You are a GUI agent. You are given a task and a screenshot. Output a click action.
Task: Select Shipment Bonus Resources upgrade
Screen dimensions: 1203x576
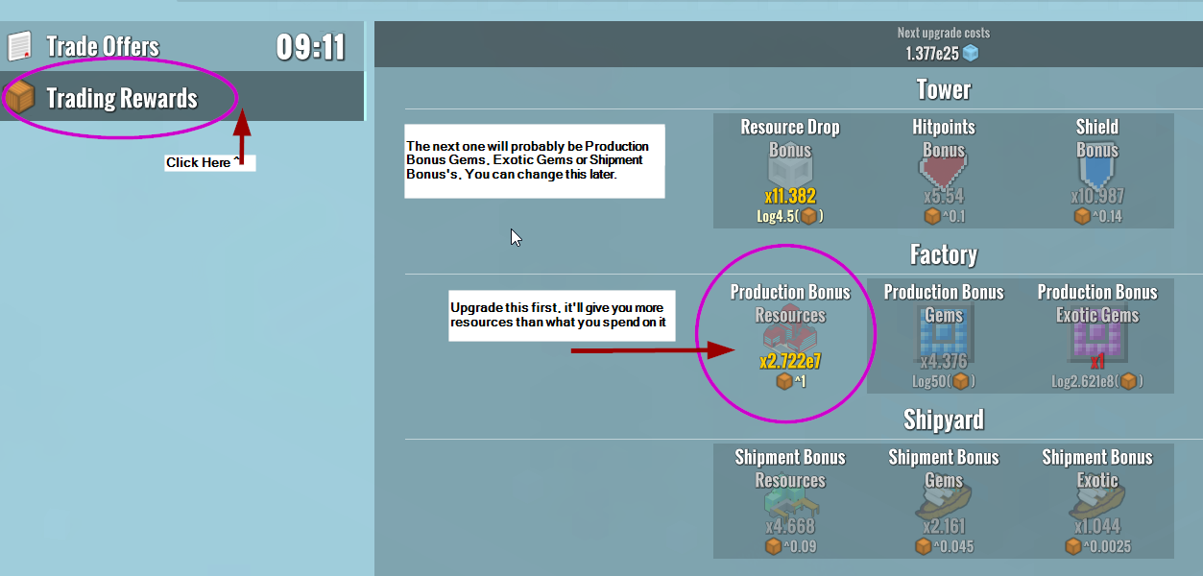790,501
